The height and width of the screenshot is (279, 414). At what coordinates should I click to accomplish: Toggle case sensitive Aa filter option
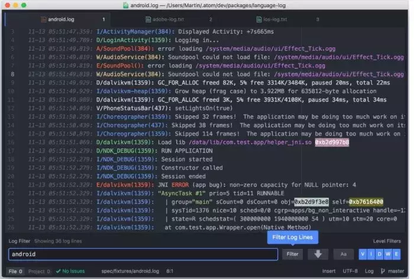pyautogui.click(x=343, y=254)
